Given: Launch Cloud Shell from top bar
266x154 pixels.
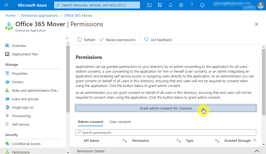Looking at the screenshot, I should (149, 5).
